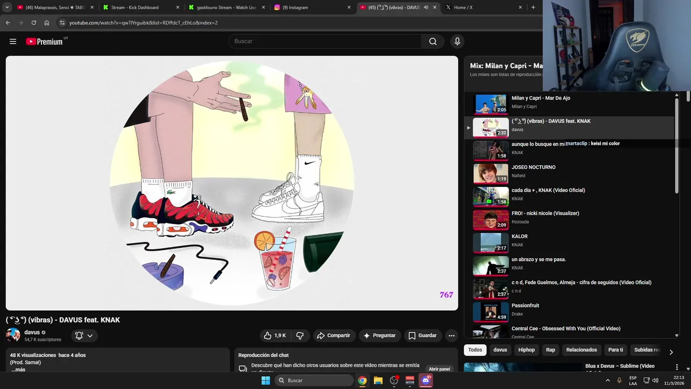Select the 'Relacionados' filter chip
Image resolution: width=691 pixels, height=389 pixels.
581,350
